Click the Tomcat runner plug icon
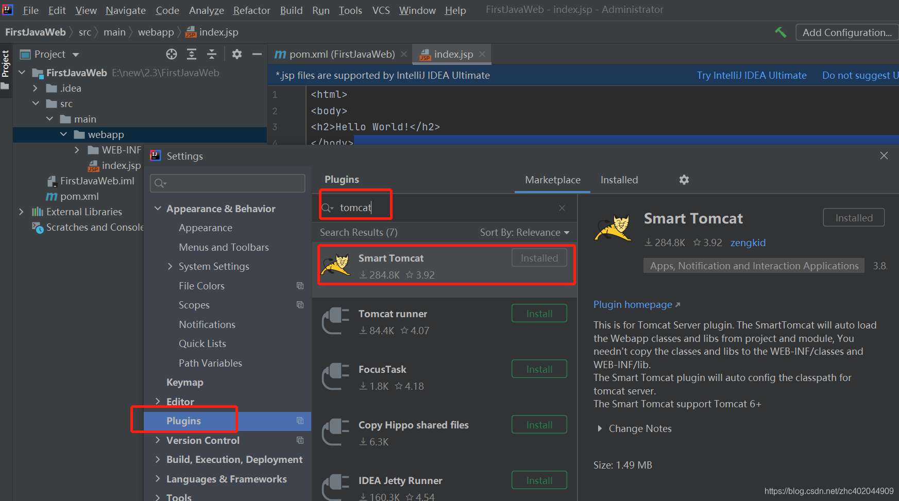The width and height of the screenshot is (899, 501). tap(336, 321)
